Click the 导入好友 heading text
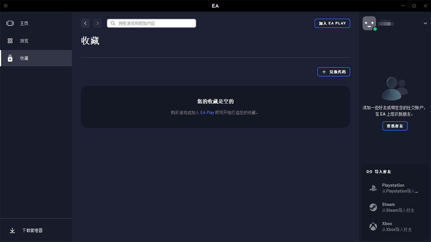The image size is (431, 242). coord(383,171)
